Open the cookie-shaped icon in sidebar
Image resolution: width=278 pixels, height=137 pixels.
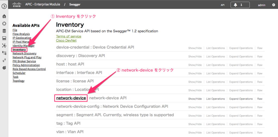pos(4,68)
